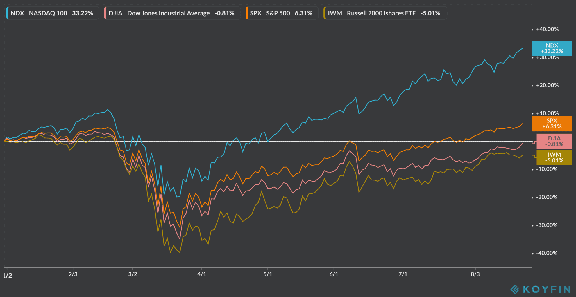Click the IWM -5.01% price tag

(554, 157)
